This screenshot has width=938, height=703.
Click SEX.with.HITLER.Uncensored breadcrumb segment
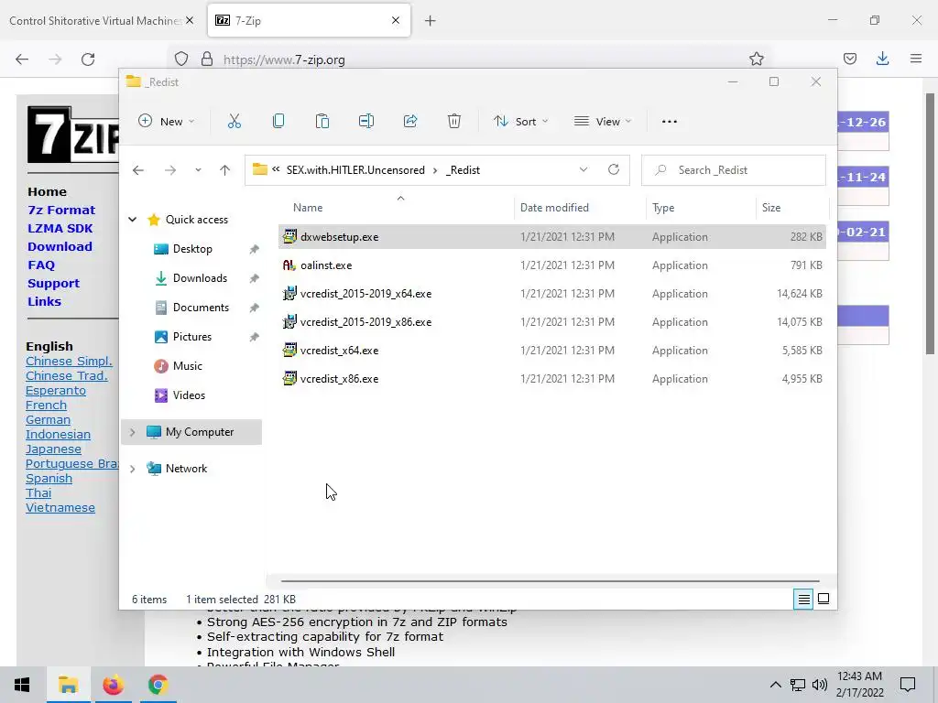pos(355,169)
